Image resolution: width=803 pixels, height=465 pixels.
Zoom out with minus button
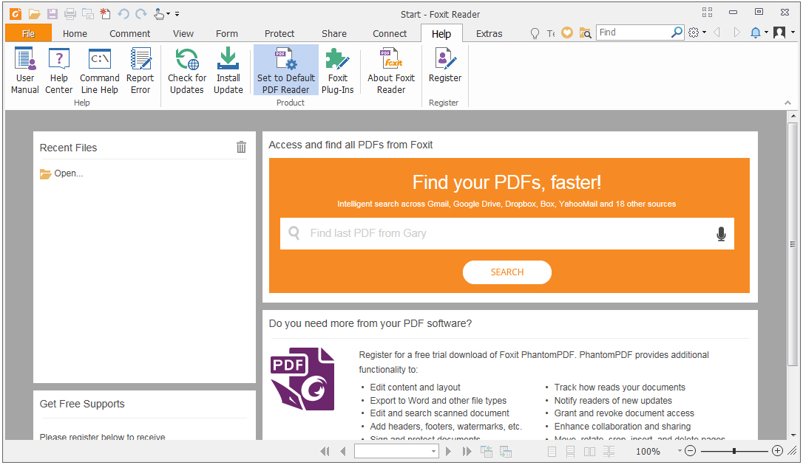point(691,451)
